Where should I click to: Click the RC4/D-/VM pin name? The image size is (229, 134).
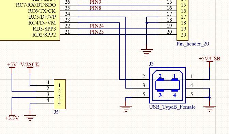[x=42, y=23]
